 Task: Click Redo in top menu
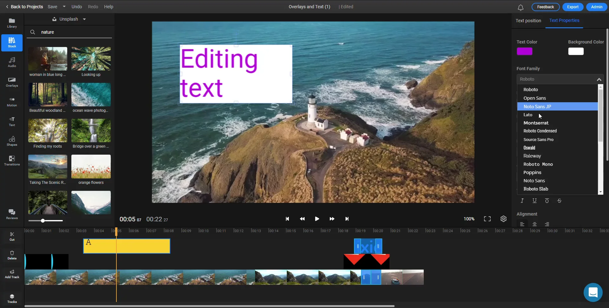93,7
